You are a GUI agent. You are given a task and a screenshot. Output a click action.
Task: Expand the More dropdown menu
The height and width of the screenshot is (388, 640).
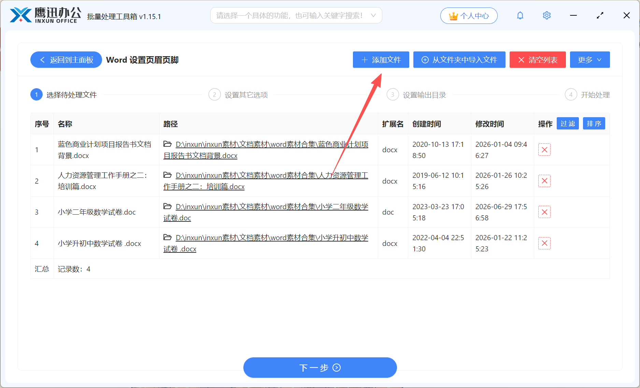[x=590, y=60]
